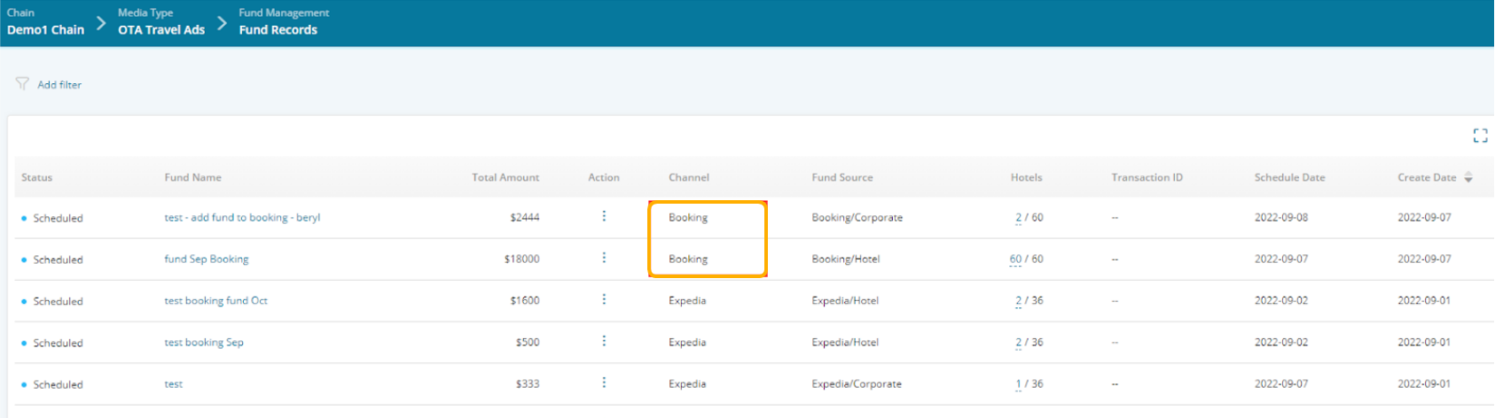Click hotel count 1 in Expedia/Corporate row
This screenshot has height=418, width=1495.
point(1018,384)
